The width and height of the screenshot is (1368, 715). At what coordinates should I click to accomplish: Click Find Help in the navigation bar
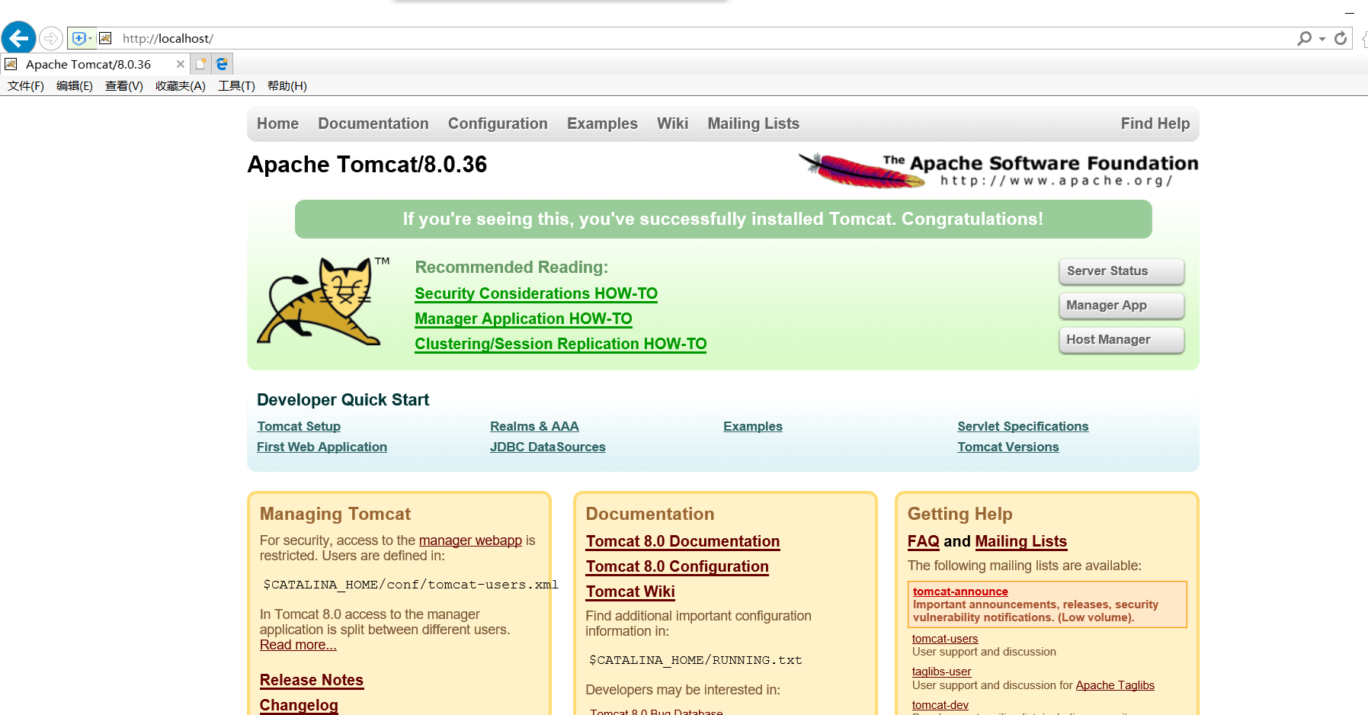coord(1155,123)
